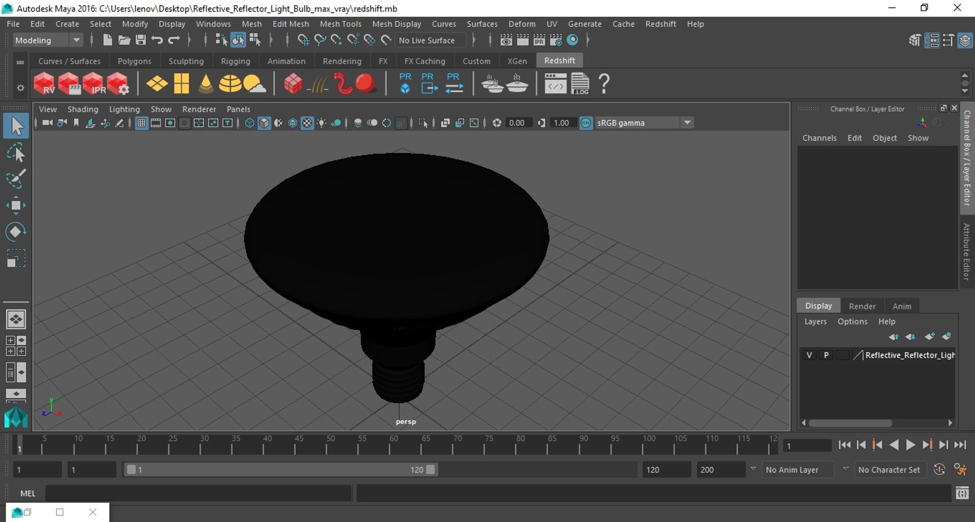This screenshot has width=975, height=522.
Task: Click the MEL script language button
Action: 28,493
